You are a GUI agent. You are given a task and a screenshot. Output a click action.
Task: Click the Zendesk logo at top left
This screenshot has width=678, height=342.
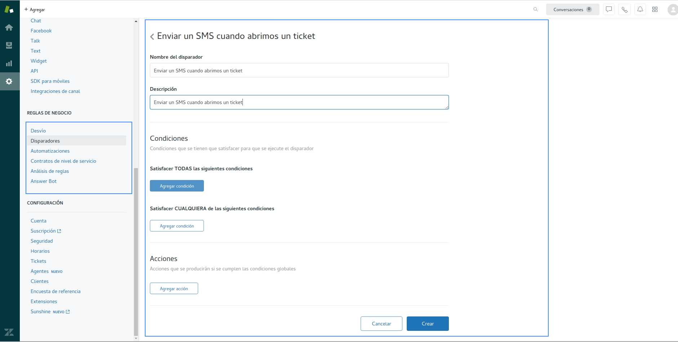click(x=9, y=9)
